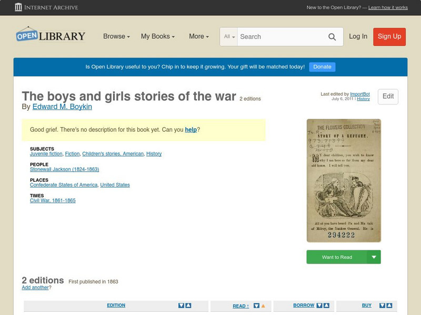The height and width of the screenshot is (315, 421).
Task: Click the book cover thumbnail
Action: (x=343, y=181)
